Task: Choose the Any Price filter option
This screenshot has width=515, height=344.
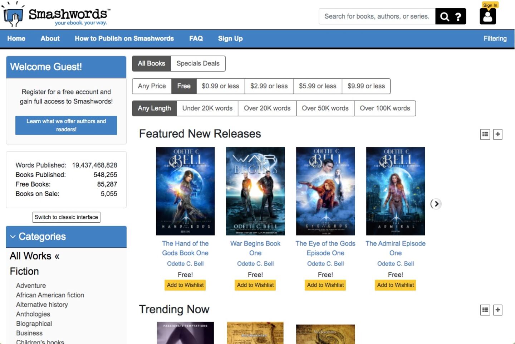Action: (x=152, y=86)
